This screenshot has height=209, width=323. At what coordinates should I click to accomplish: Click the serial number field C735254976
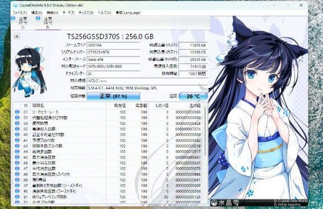113,52
